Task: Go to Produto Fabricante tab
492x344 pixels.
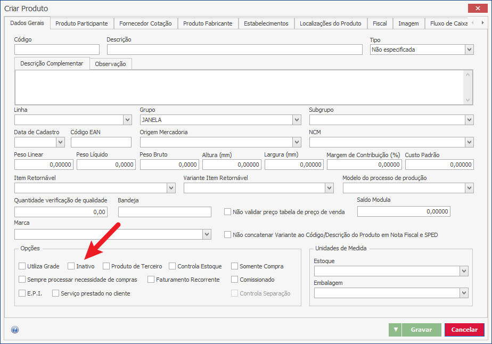Action: tap(208, 23)
